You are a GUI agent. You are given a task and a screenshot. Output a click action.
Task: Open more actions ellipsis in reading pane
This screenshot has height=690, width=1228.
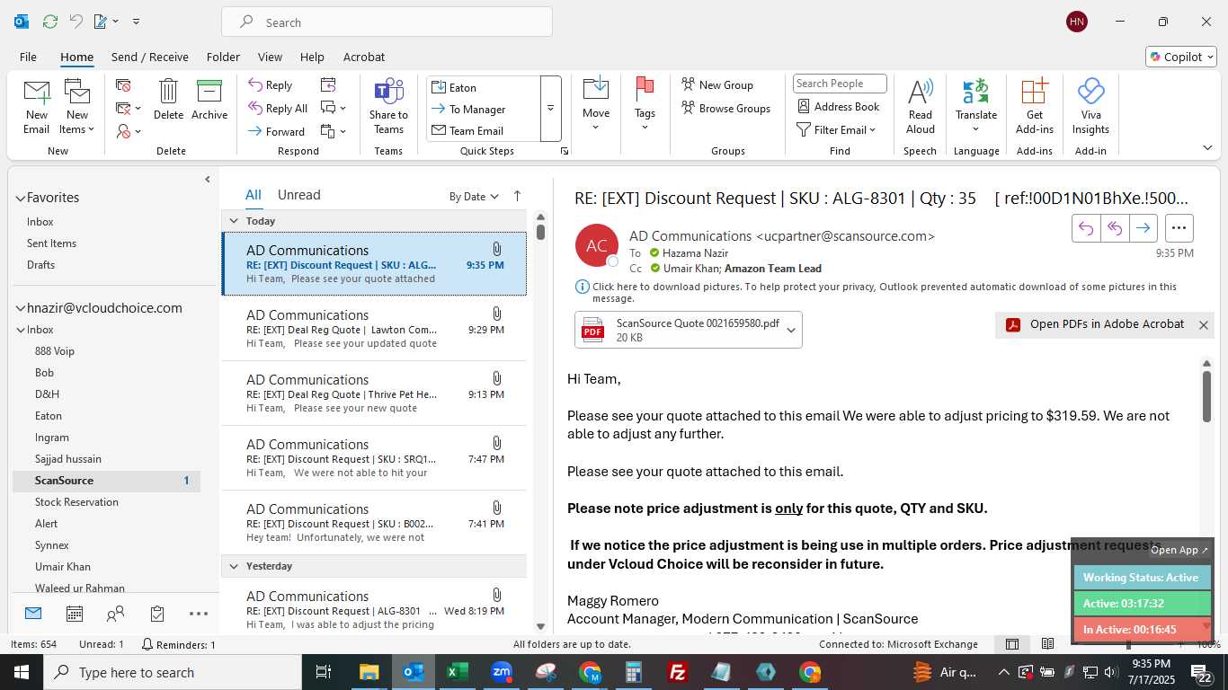[x=1179, y=228]
